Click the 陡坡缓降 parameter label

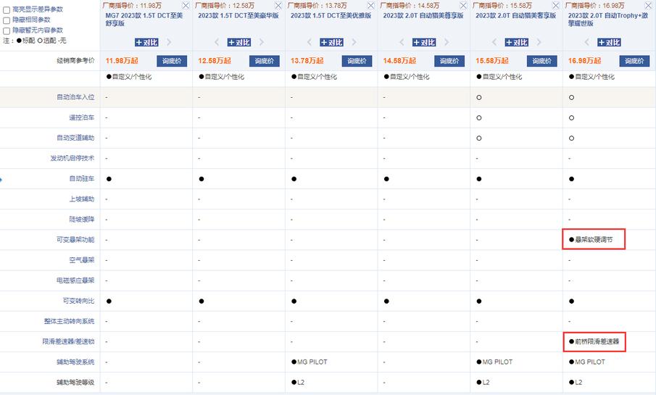pos(82,220)
